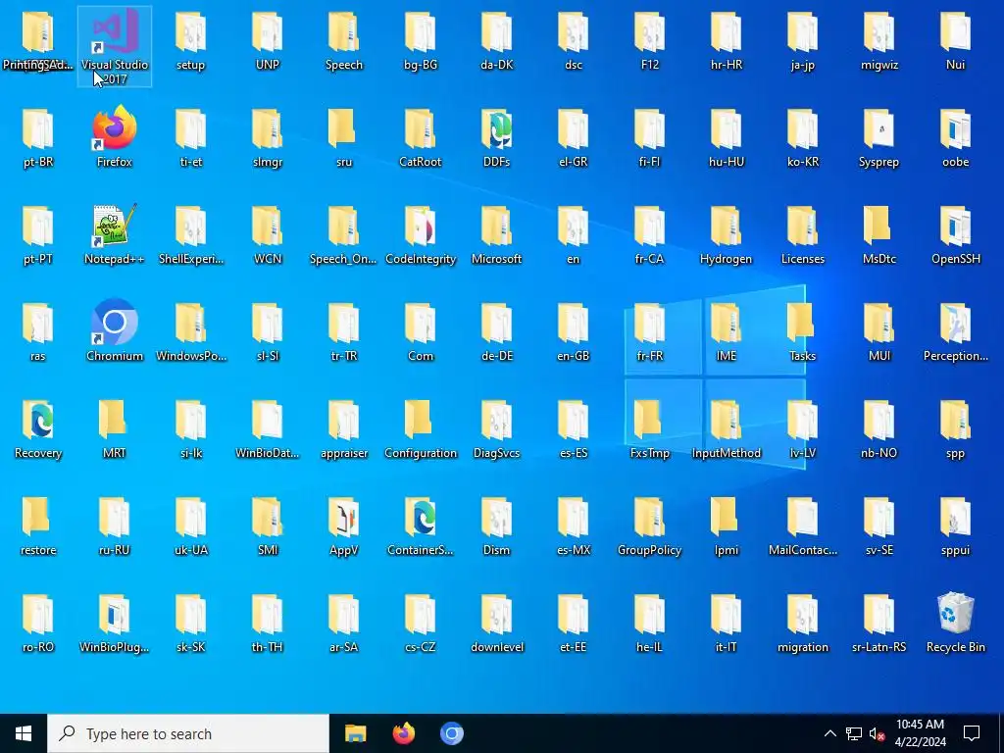Select the IME folder icon
This screenshot has width=1004, height=753.
[727, 331]
